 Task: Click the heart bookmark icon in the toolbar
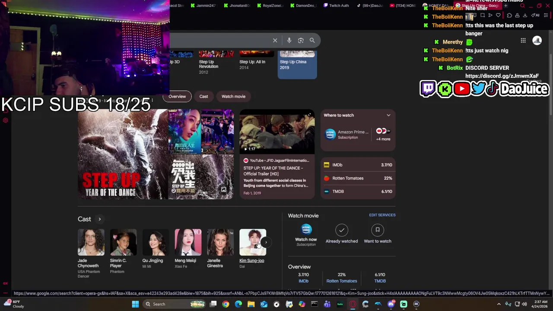click(498, 15)
